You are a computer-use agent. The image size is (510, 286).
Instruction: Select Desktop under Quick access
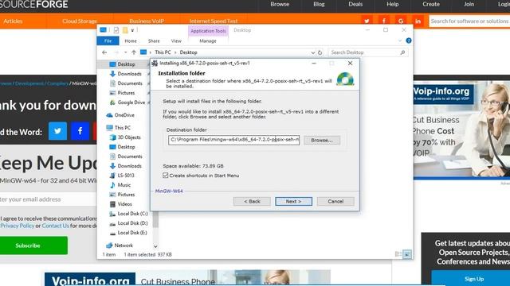coord(126,64)
